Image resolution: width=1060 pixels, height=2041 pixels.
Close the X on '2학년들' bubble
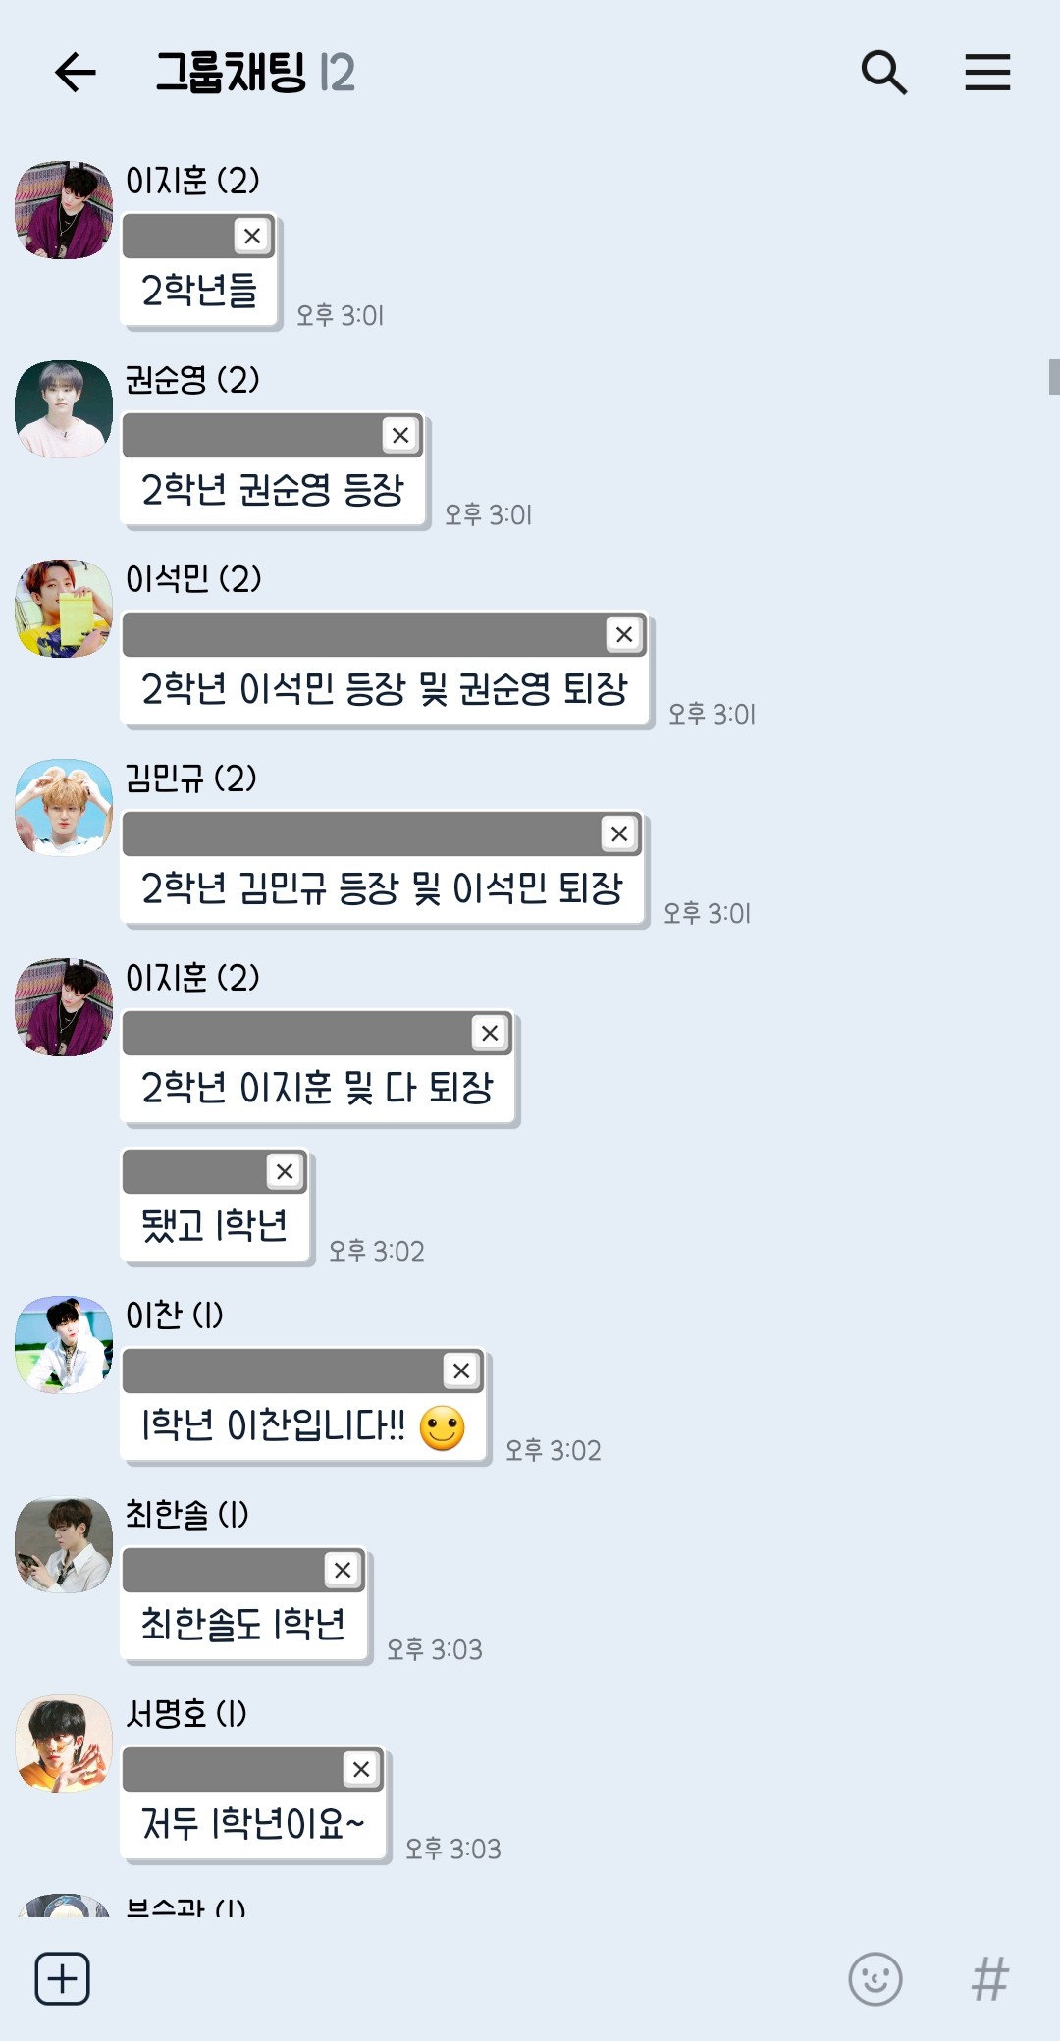point(252,236)
